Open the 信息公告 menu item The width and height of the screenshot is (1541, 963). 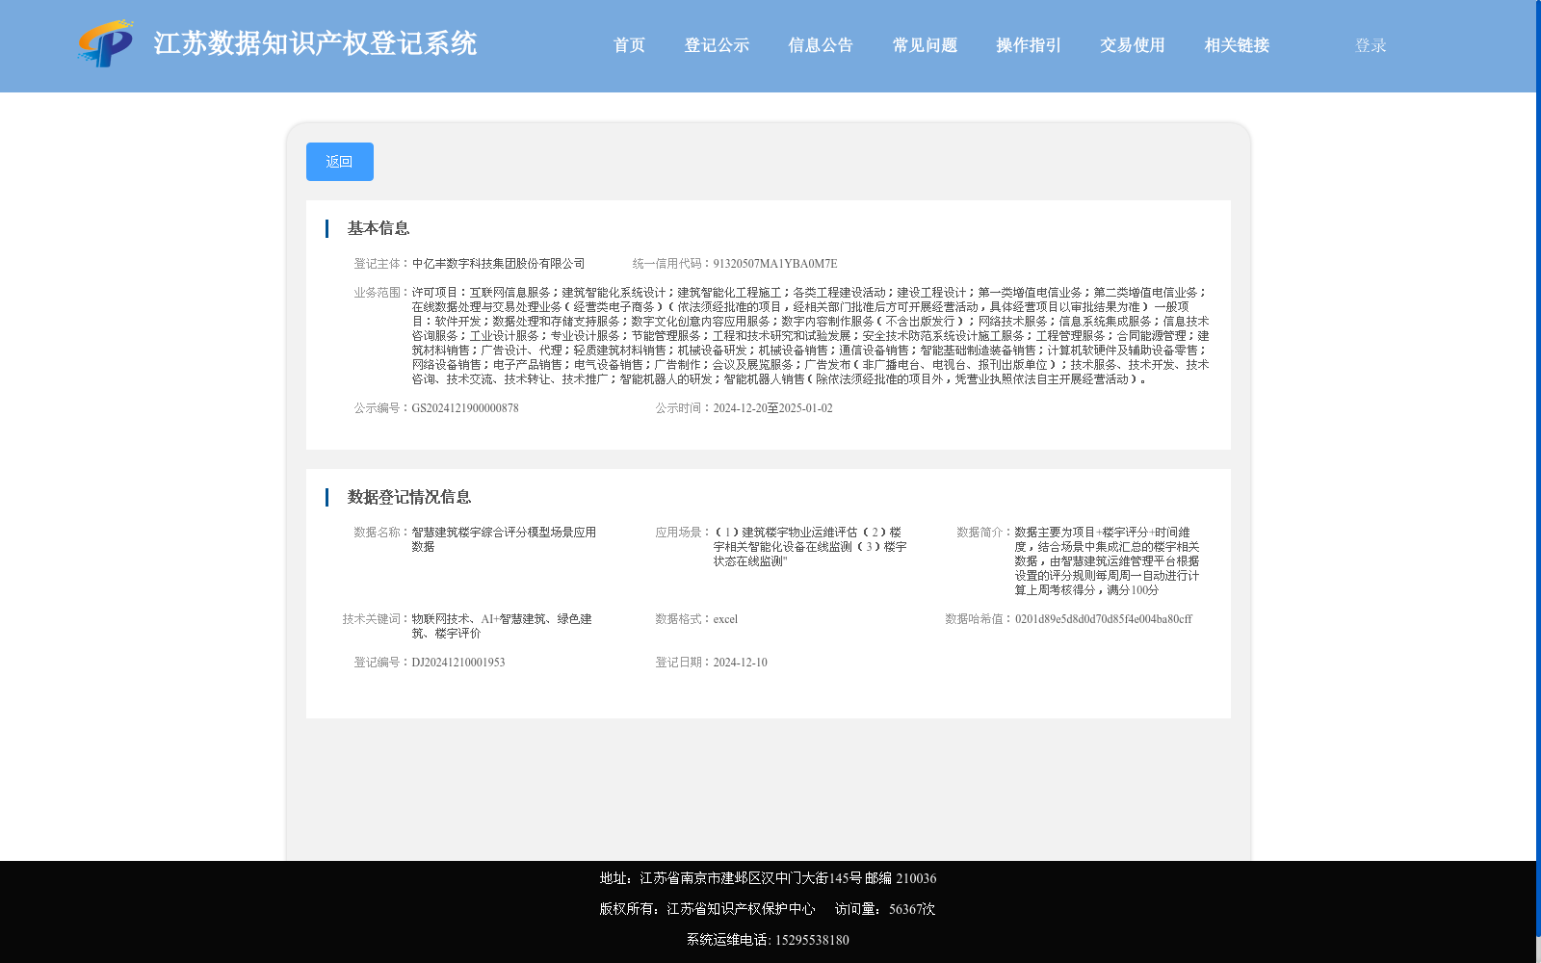(821, 45)
